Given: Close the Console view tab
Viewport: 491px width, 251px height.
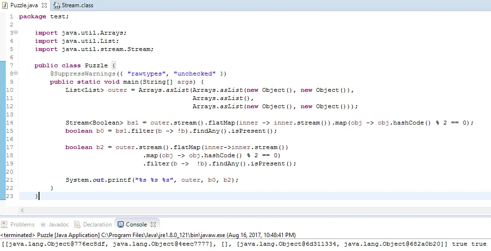Looking at the screenshot, I should pos(153,225).
